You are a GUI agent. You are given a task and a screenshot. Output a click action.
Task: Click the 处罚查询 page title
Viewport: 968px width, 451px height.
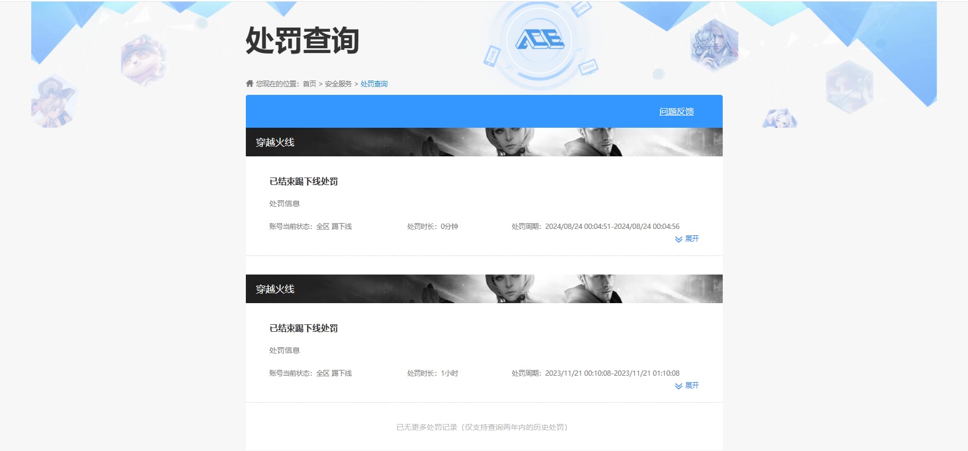click(303, 40)
